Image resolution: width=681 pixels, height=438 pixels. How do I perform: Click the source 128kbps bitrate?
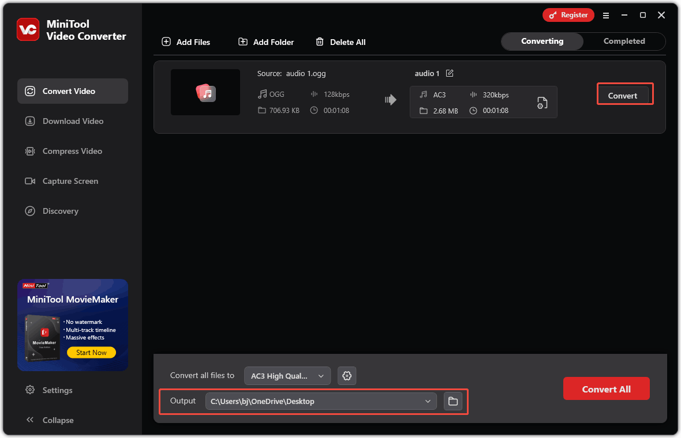point(336,94)
